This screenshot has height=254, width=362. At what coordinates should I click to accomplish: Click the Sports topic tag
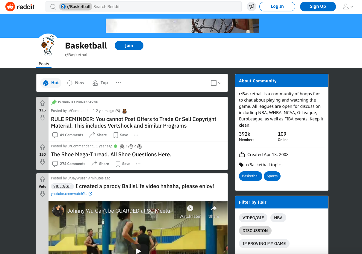click(272, 176)
